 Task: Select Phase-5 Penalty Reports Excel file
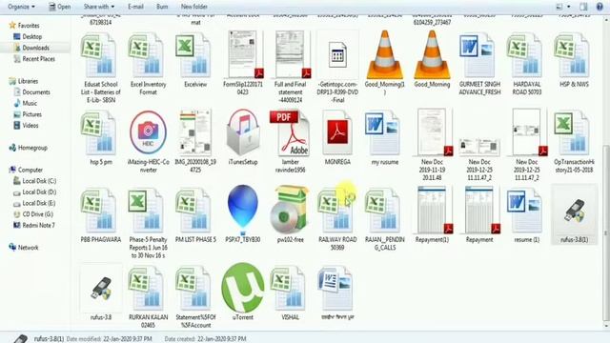point(149,222)
